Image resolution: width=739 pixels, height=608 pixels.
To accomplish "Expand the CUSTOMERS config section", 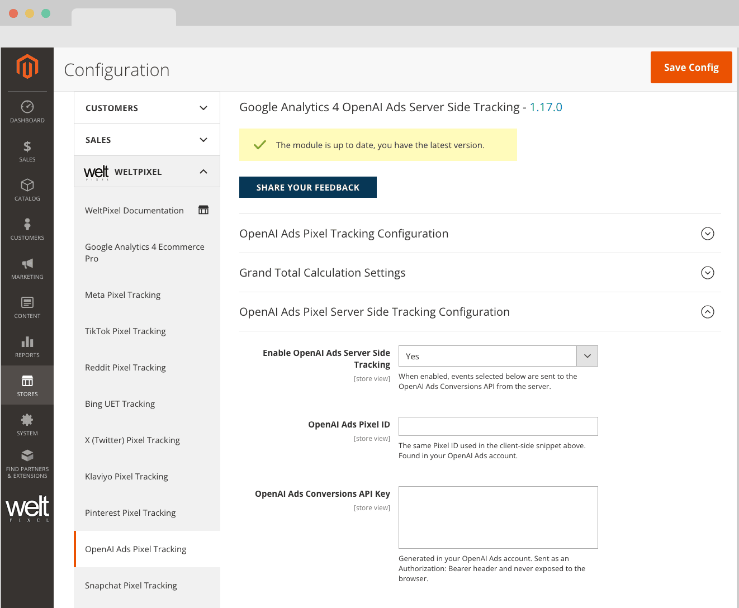I will [x=147, y=108].
